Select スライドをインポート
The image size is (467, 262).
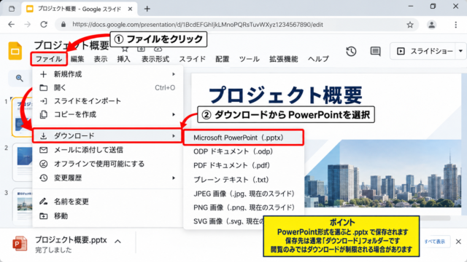point(107,101)
